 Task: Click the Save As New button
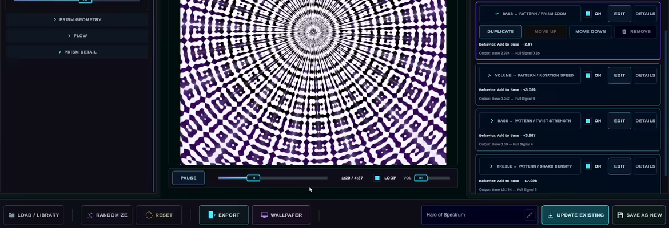click(x=640, y=215)
